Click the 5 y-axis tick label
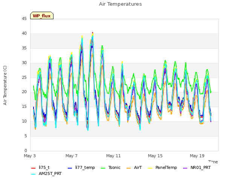Viewport: 241px width, 181px height. pos(26,136)
